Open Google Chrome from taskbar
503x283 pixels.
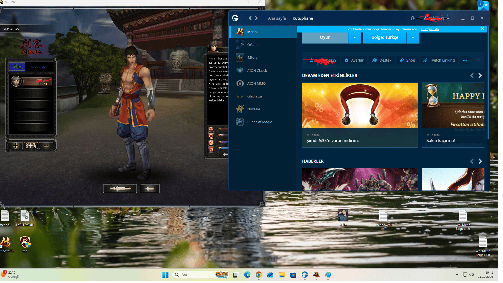259,275
